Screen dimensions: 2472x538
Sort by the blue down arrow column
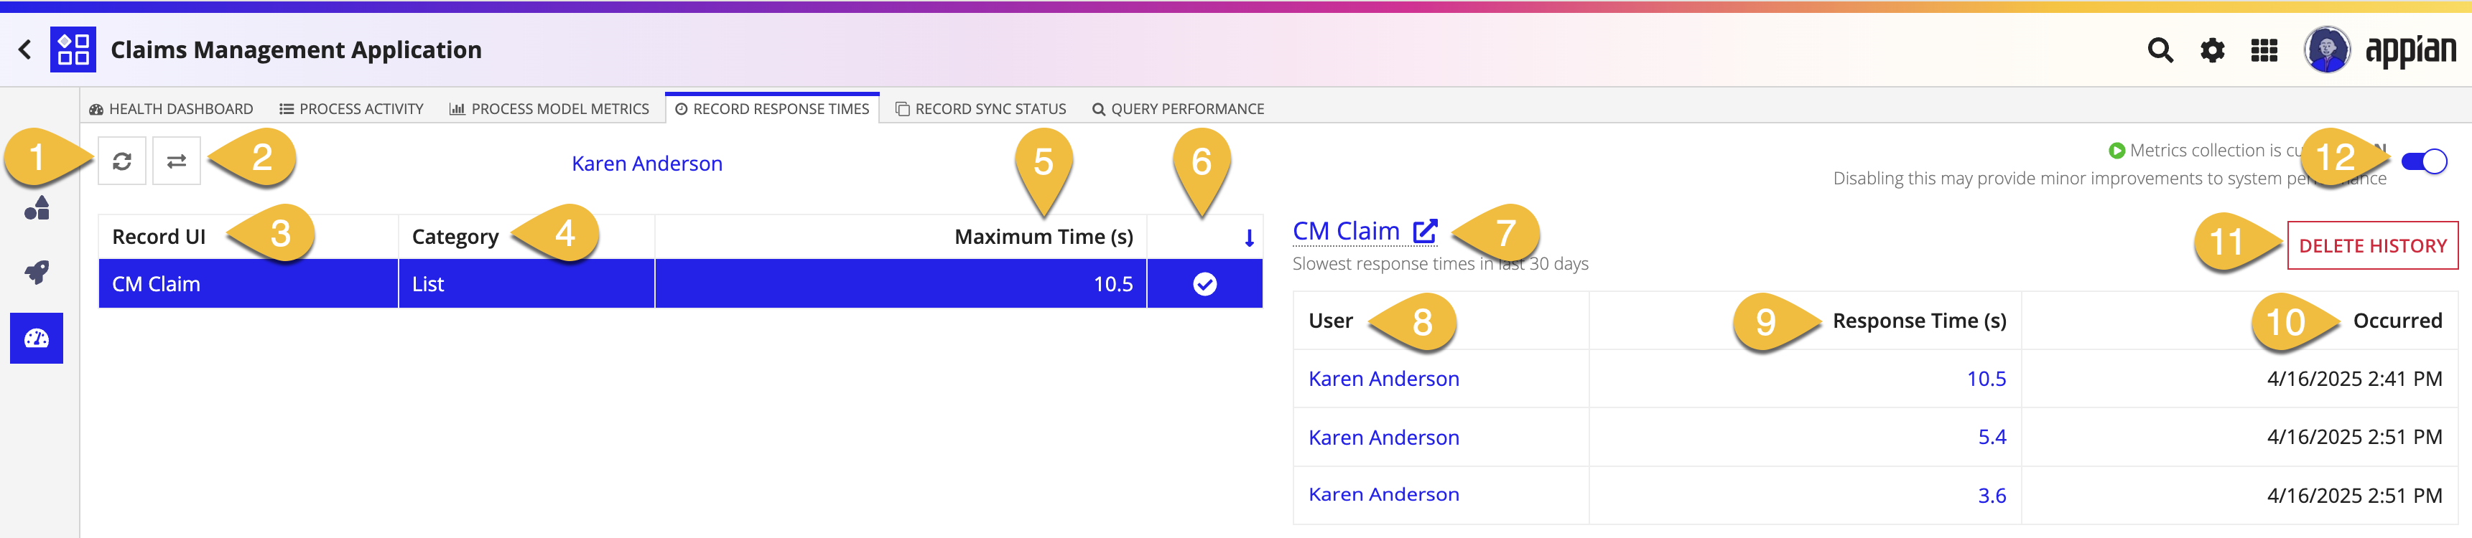[x=1248, y=238]
